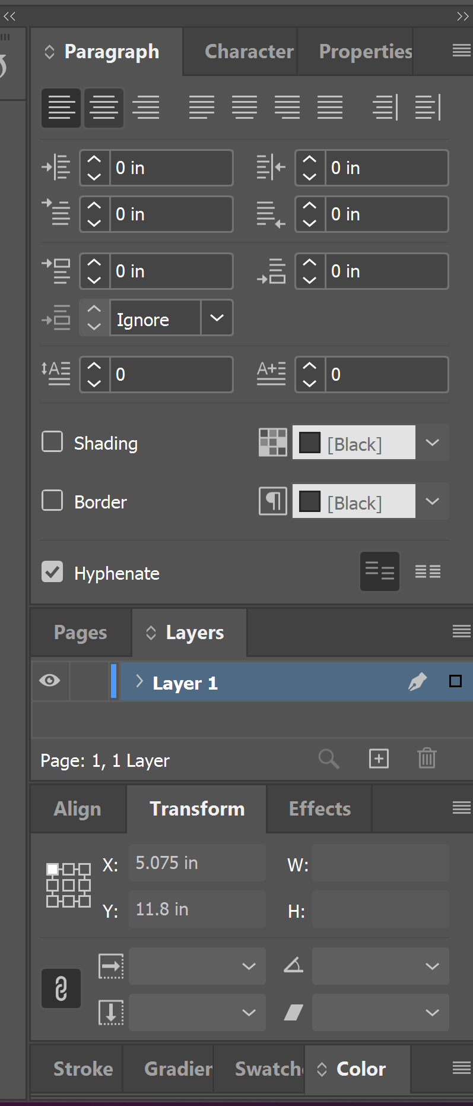Select Align to Baseline Grid icon
473x1106 pixels.
tap(428, 571)
